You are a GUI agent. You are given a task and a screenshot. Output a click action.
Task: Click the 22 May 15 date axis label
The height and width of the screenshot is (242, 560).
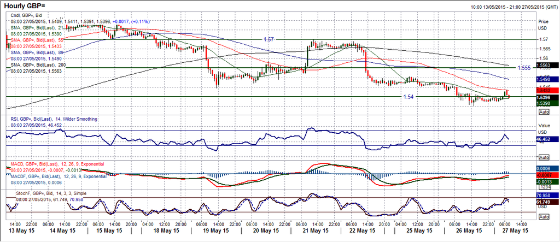pyautogui.click(x=363, y=231)
